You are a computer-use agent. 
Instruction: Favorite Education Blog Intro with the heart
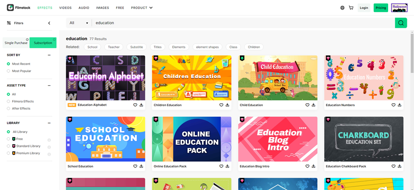click(307, 166)
